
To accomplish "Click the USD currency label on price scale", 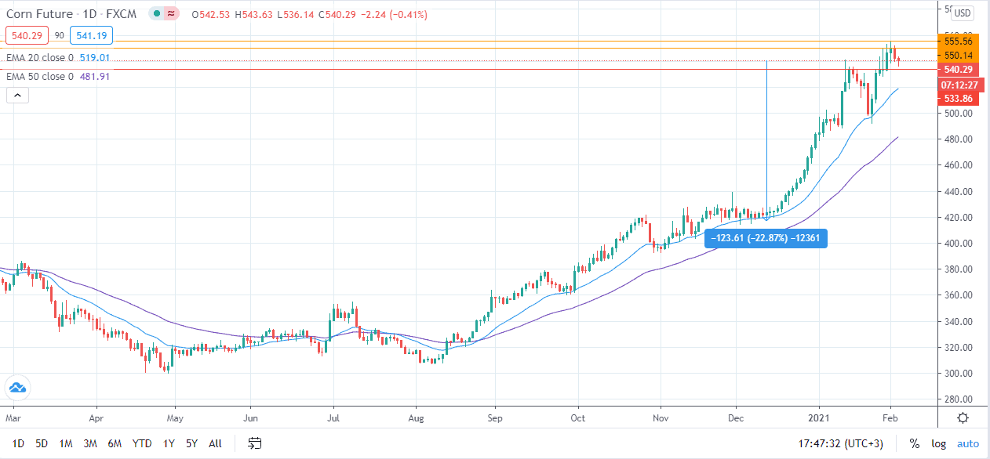I will tap(963, 12).
